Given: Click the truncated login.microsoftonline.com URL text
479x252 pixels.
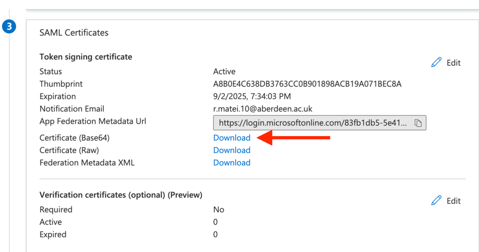Looking at the screenshot, I should pos(312,123).
